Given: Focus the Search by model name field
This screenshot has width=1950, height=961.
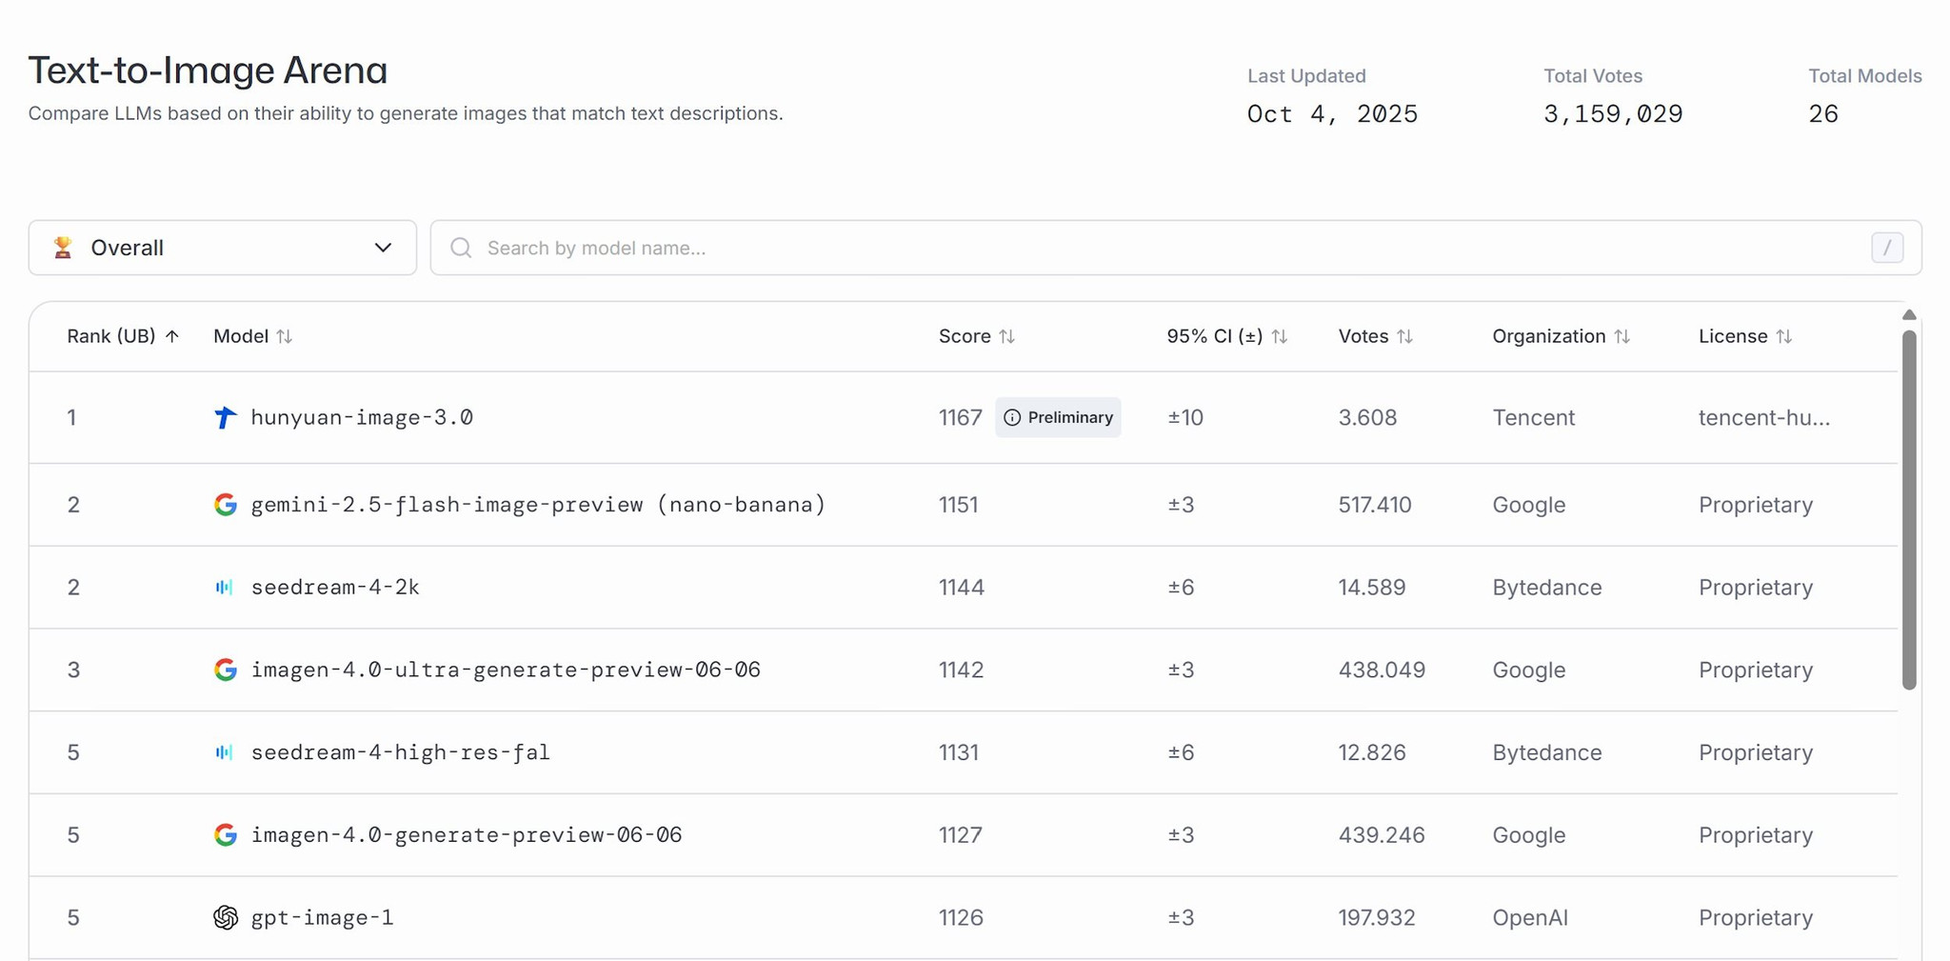Looking at the screenshot, I should click(1176, 248).
